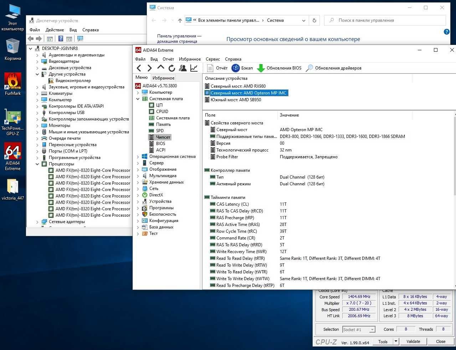
Task: Open AIDA64 Extreme desktop shortcut
Action: [13, 157]
